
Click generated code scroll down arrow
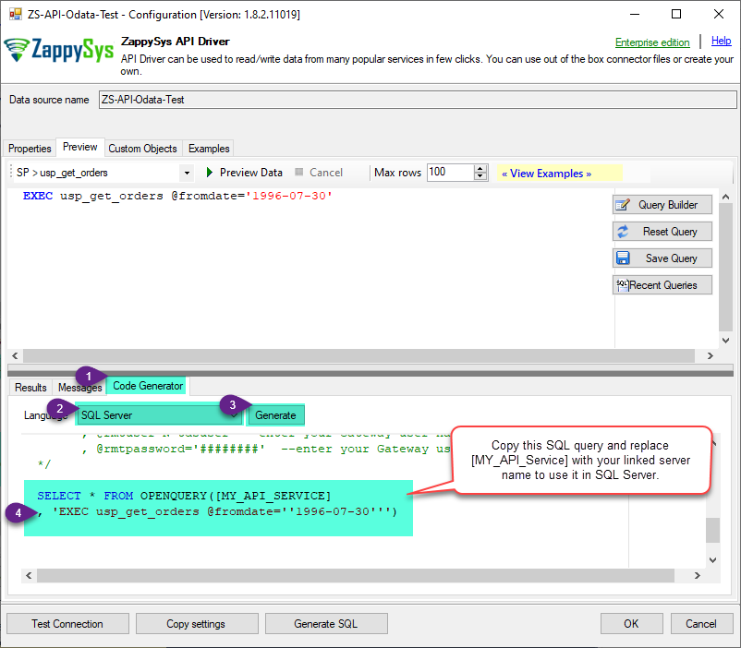click(712, 560)
